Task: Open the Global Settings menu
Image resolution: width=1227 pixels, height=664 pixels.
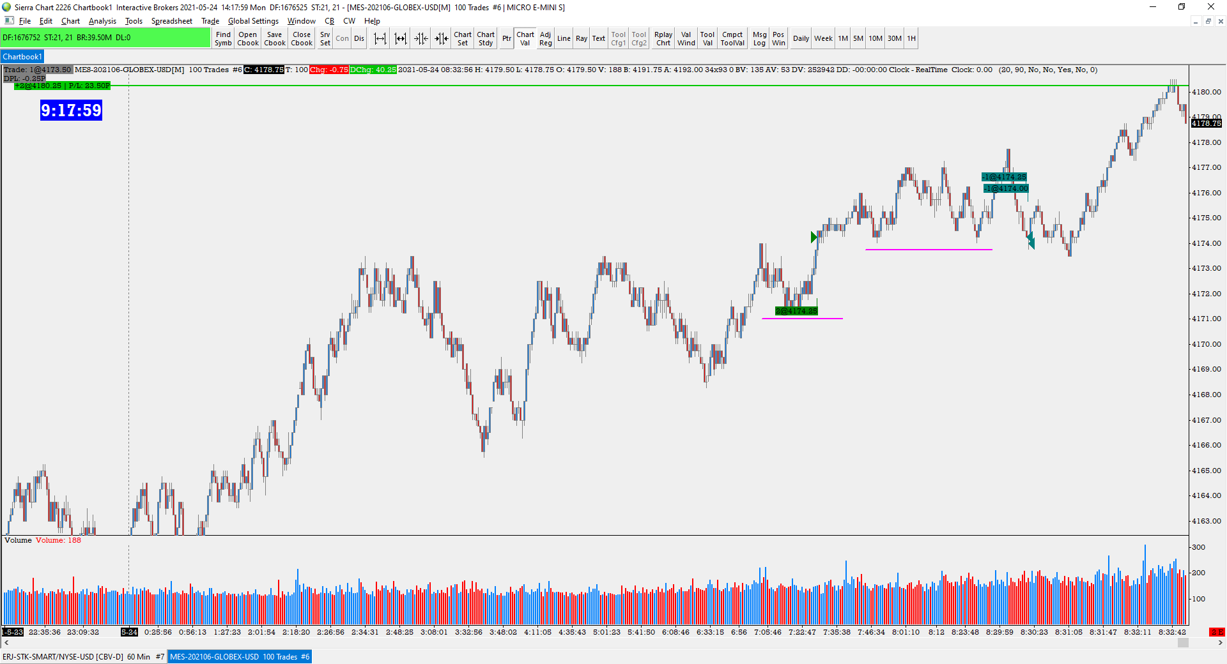Action: click(x=253, y=21)
